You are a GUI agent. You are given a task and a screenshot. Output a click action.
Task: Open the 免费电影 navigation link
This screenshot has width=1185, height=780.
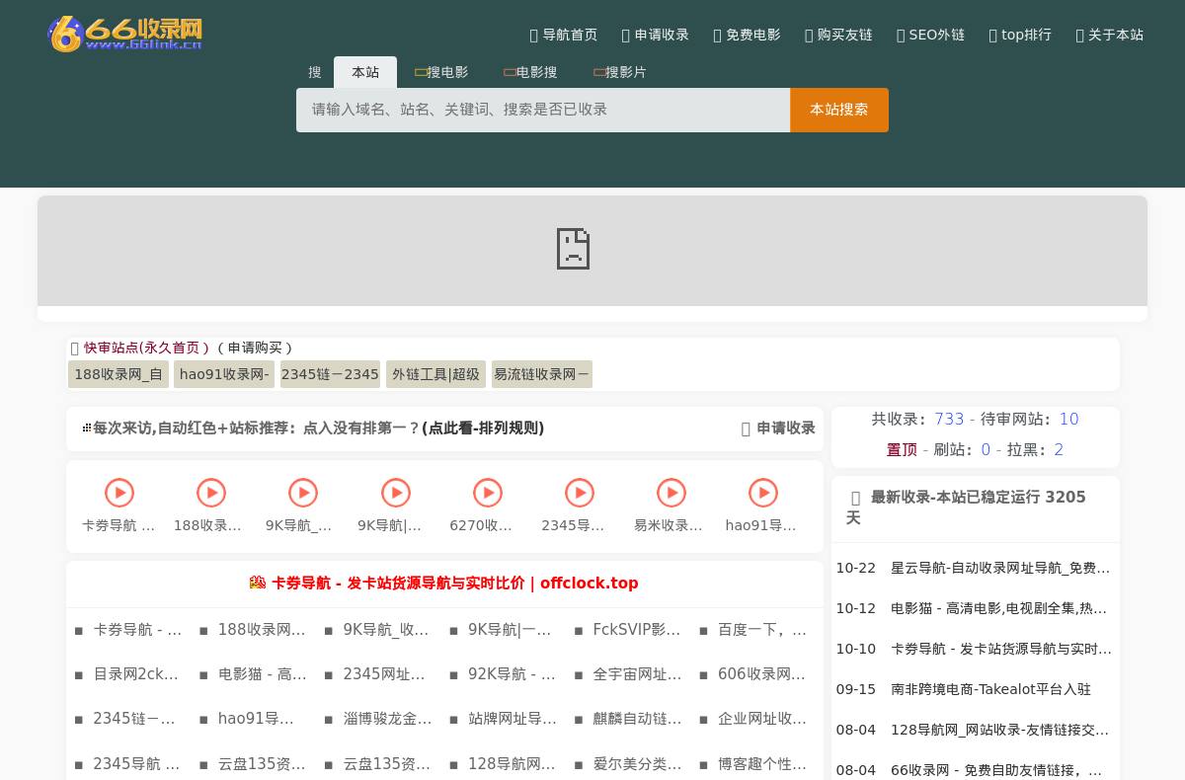point(747,35)
